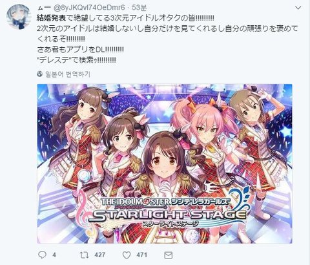Viewport: 310px width, 265px height.
Task: Click the bold 結婚発表 text in the tweet
Action: [51, 18]
